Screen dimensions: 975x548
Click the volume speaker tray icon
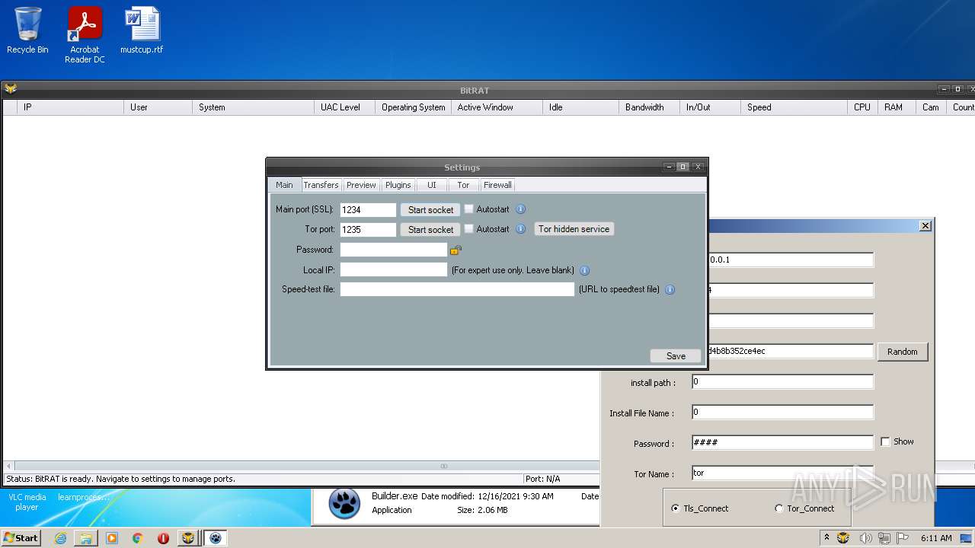tap(865, 538)
